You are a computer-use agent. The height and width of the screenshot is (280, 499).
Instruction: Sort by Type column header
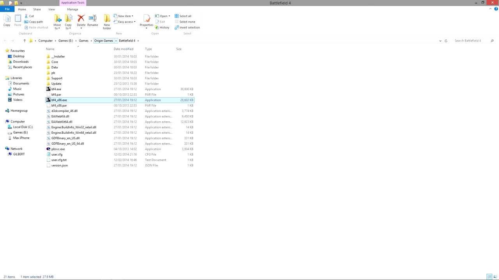point(149,49)
